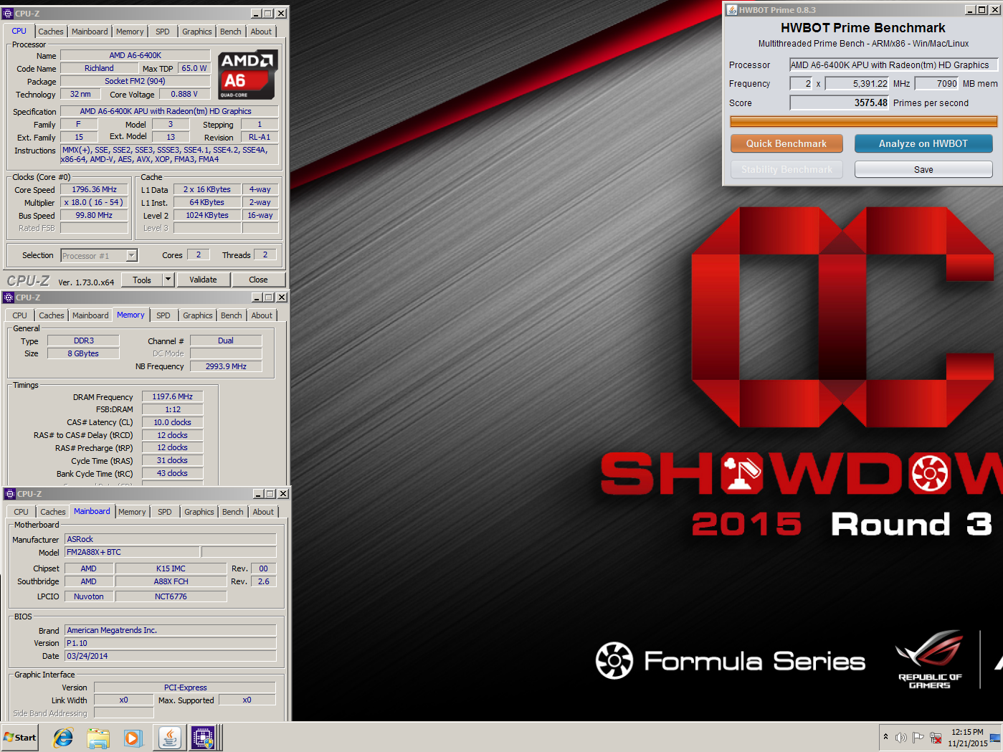Click the manufacturer value ASRock

click(x=170, y=539)
